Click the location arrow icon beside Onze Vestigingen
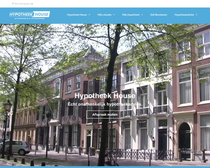 click(x=13, y=3)
